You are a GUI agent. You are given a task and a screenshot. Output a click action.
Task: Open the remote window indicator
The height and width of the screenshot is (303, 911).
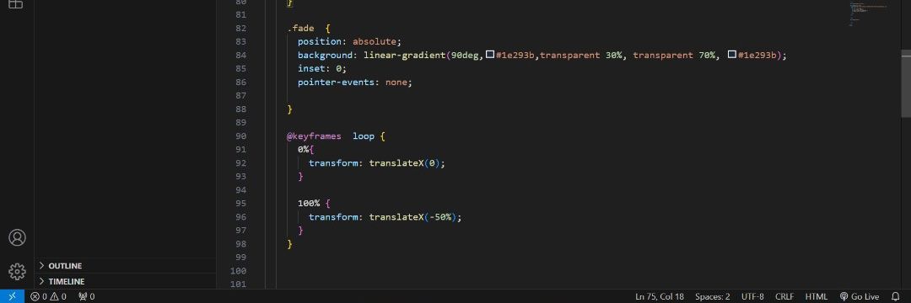12,296
